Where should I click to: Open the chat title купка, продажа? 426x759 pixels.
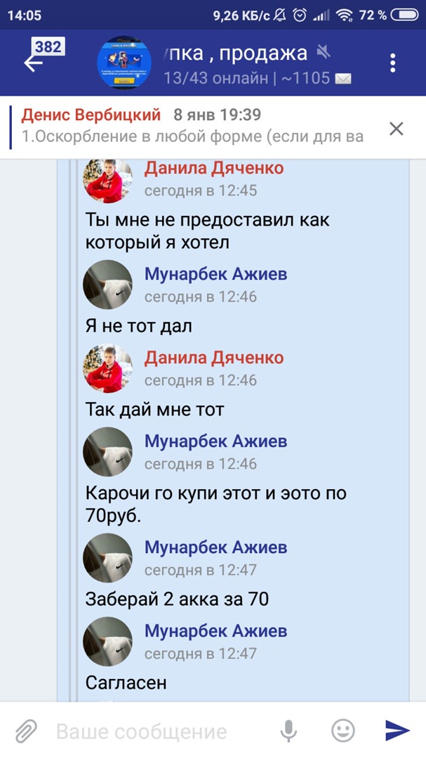pyautogui.click(x=236, y=53)
